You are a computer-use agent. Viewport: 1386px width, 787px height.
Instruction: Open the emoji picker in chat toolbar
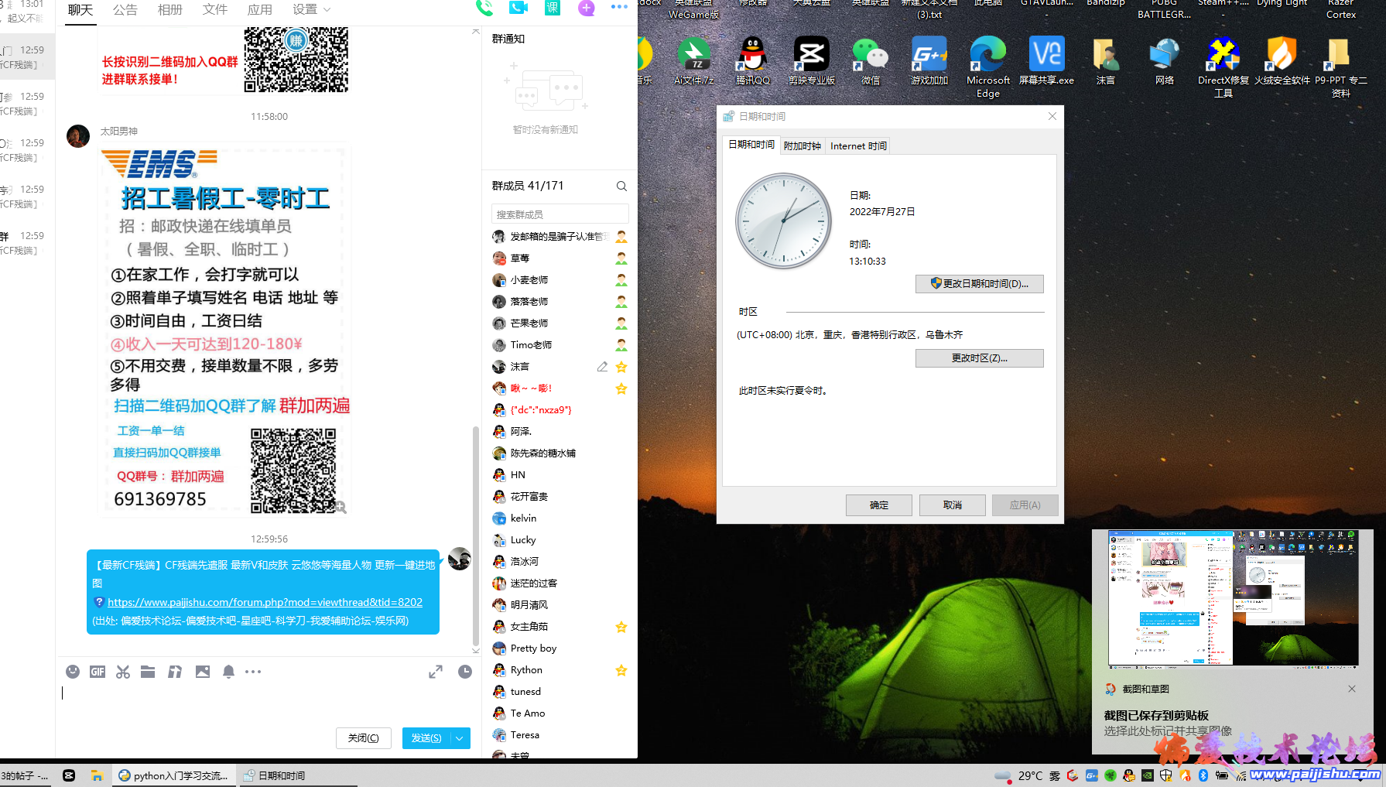tap(73, 672)
